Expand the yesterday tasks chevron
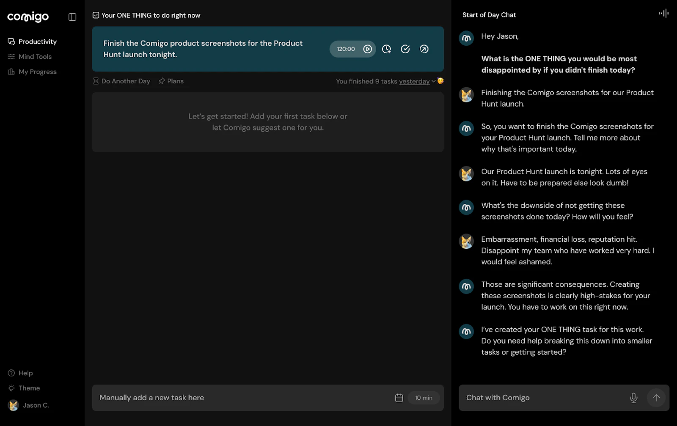Viewport: 677px width, 426px height. coord(433,81)
